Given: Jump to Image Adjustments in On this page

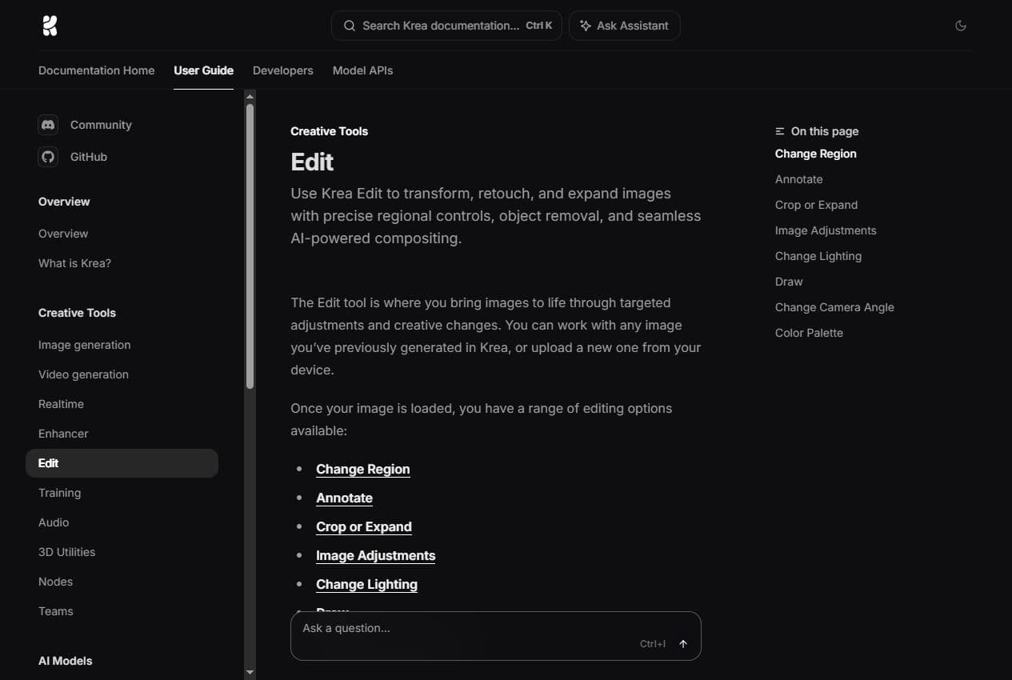Looking at the screenshot, I should click(x=826, y=230).
